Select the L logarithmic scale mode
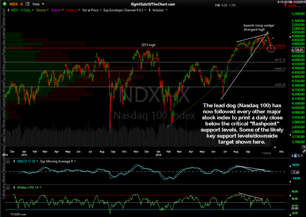Viewport: 306px width, 217px height. [x=295, y=155]
